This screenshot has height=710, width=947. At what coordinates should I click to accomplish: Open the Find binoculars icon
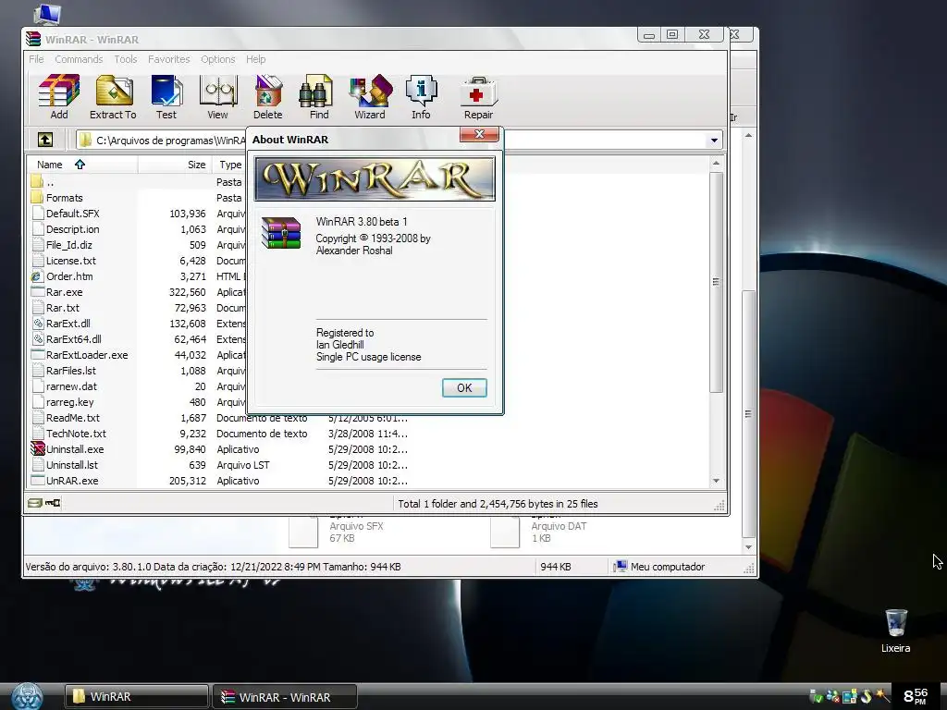click(x=318, y=96)
